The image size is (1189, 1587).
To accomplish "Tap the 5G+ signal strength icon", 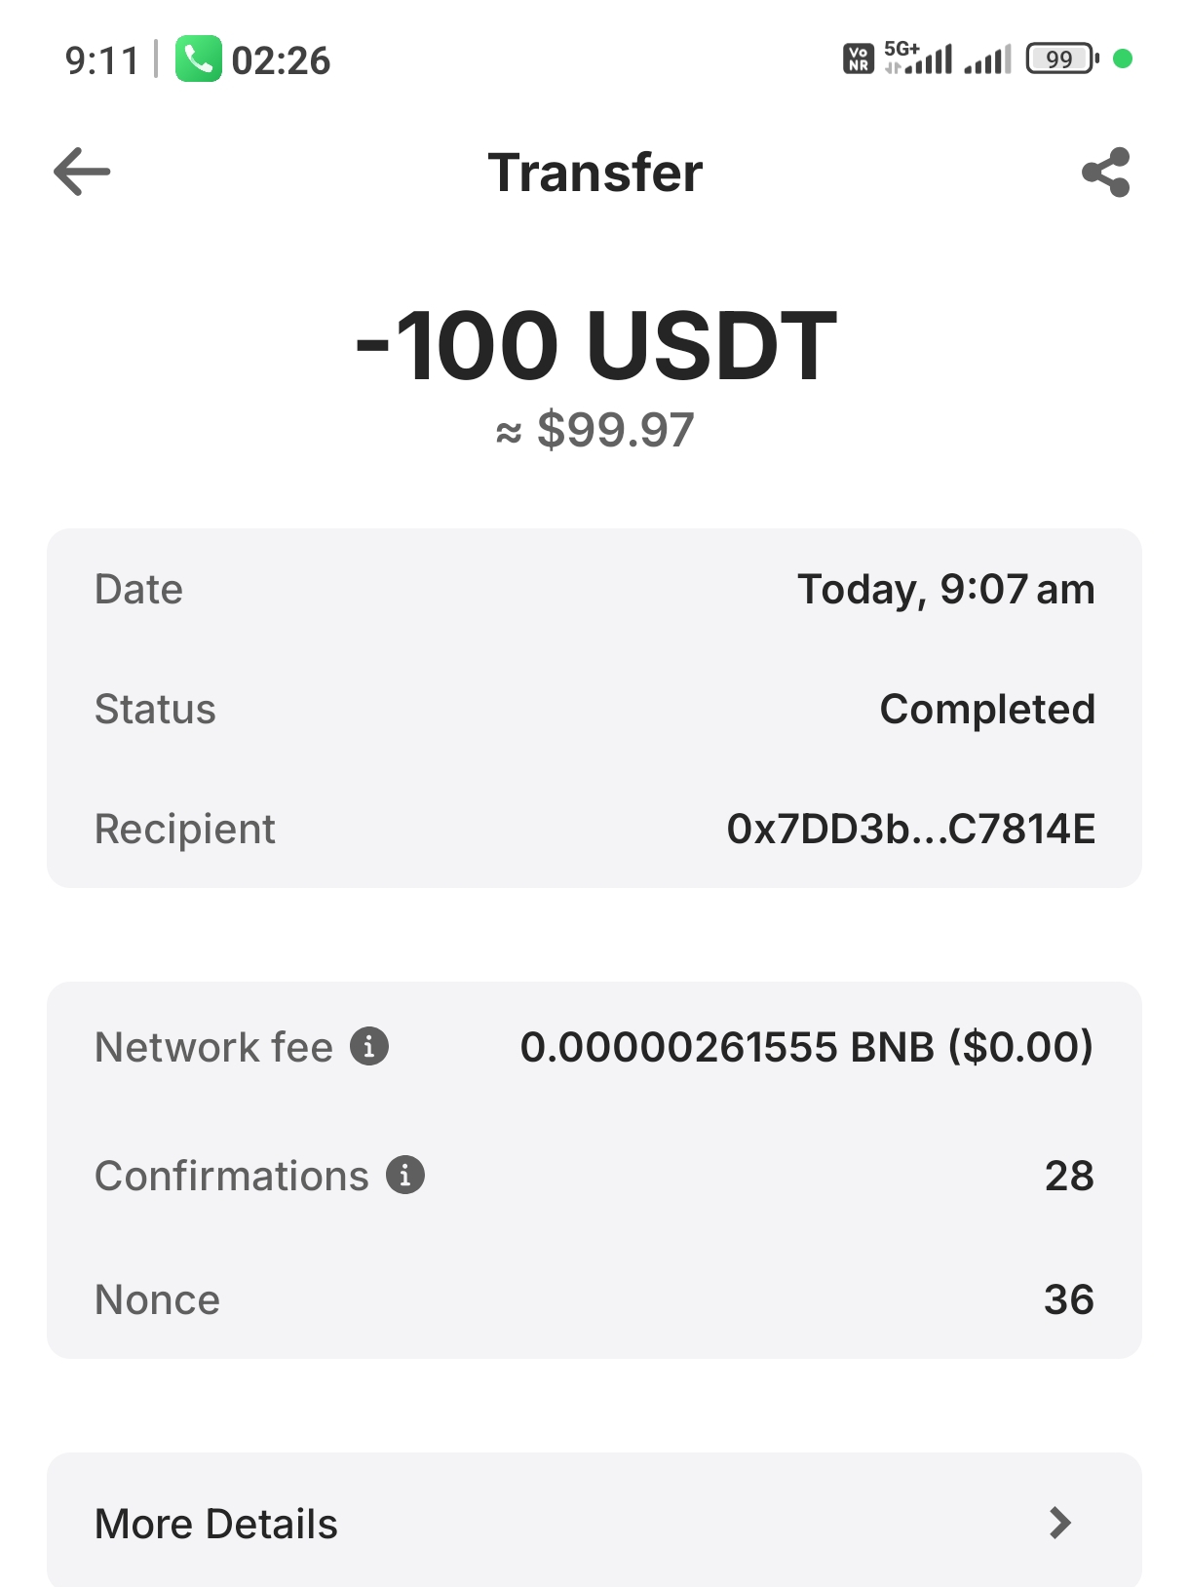I will click(x=917, y=58).
